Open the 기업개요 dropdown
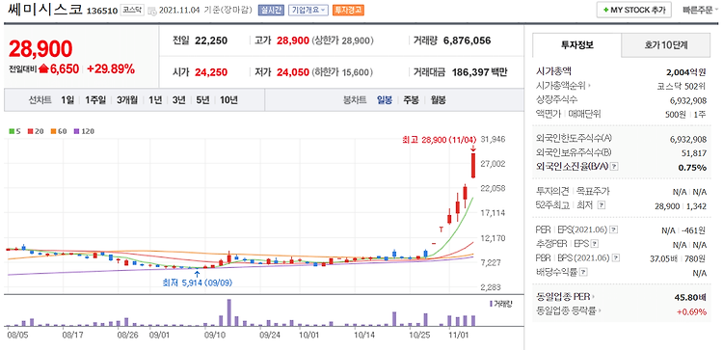723x350 pixels. [308, 11]
